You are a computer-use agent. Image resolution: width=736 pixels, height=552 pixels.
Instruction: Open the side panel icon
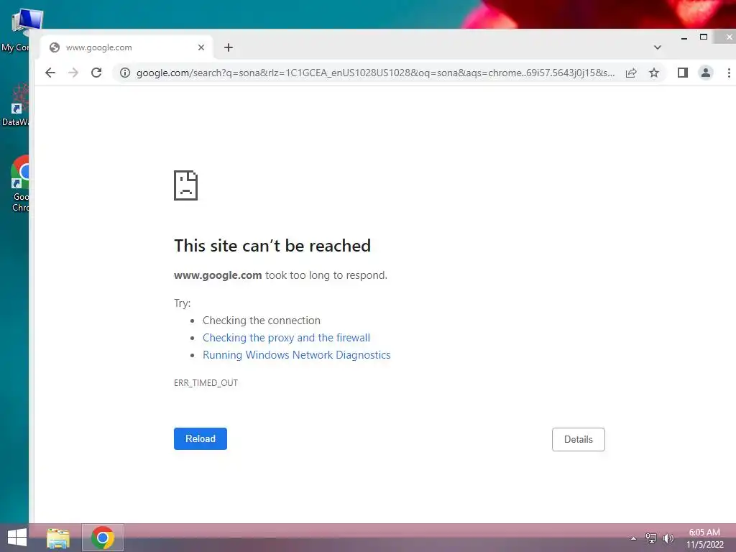(683, 73)
